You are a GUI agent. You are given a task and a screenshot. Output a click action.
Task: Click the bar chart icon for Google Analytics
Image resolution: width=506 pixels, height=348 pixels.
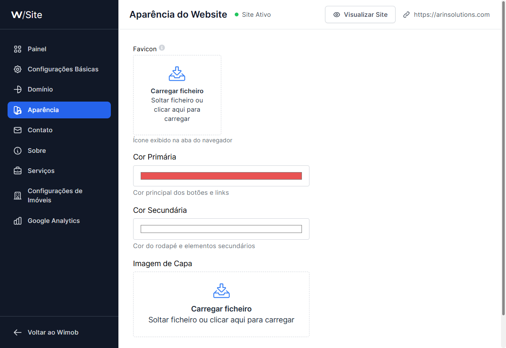18,221
